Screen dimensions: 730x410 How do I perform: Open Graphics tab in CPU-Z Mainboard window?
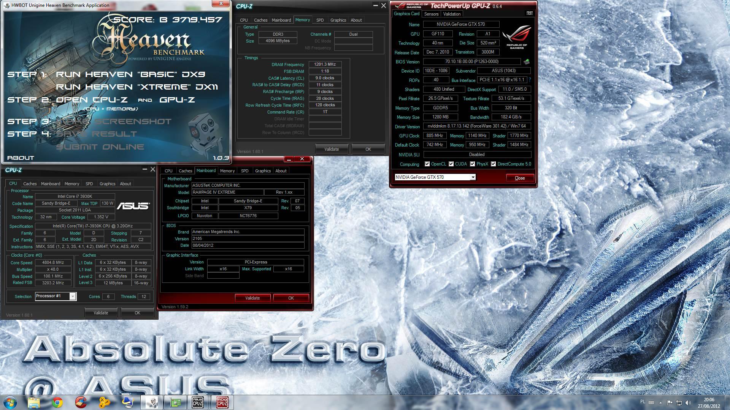click(x=263, y=171)
